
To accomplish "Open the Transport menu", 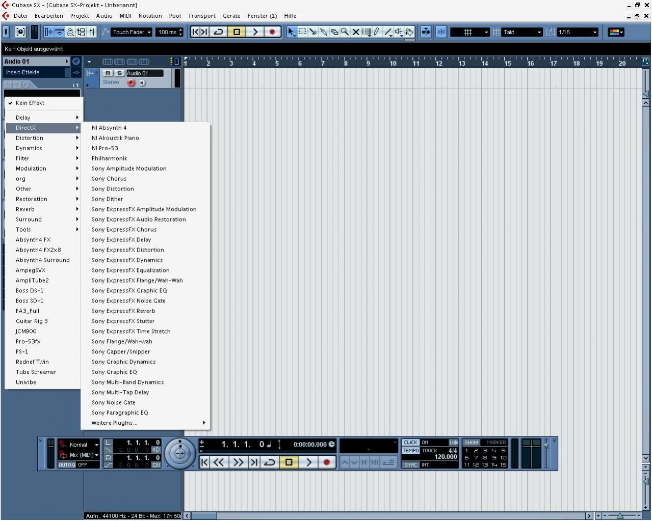I will click(201, 16).
